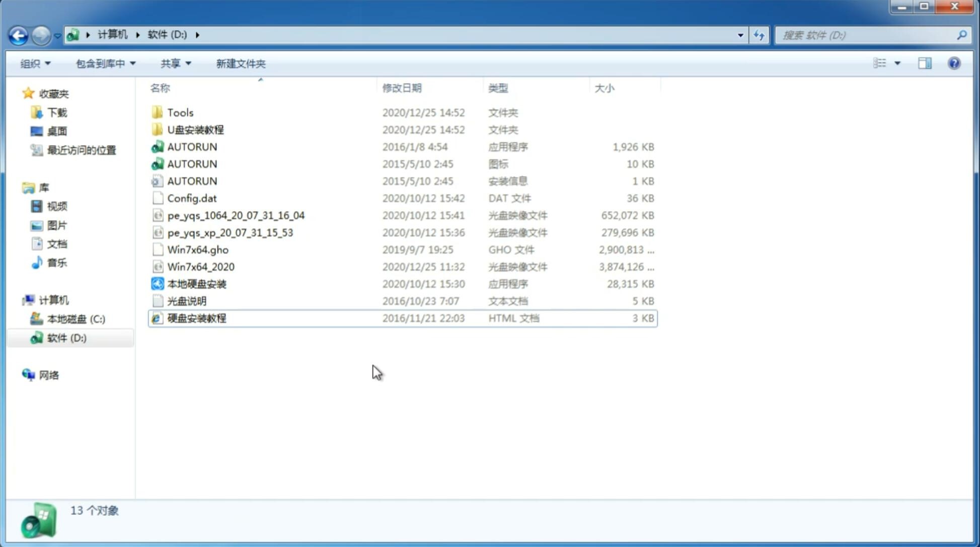
Task: Open Win7x64_2020 disc image file
Action: point(200,266)
